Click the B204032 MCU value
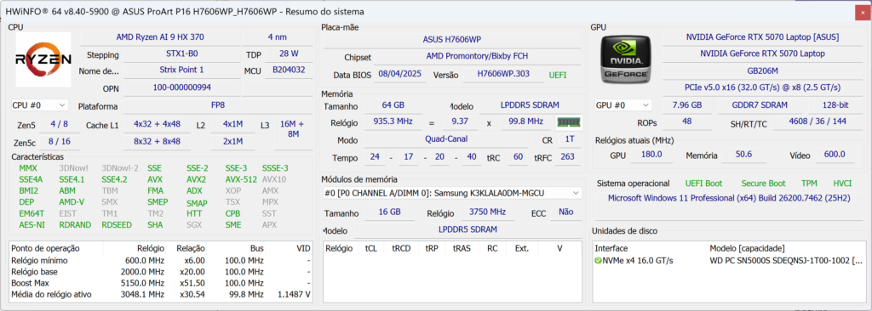Image resolution: width=872 pixels, height=311 pixels. pyautogui.click(x=288, y=71)
